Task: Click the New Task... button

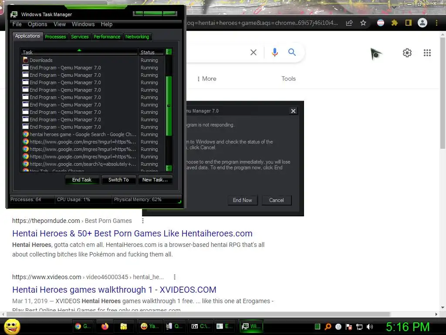Action: (x=155, y=180)
